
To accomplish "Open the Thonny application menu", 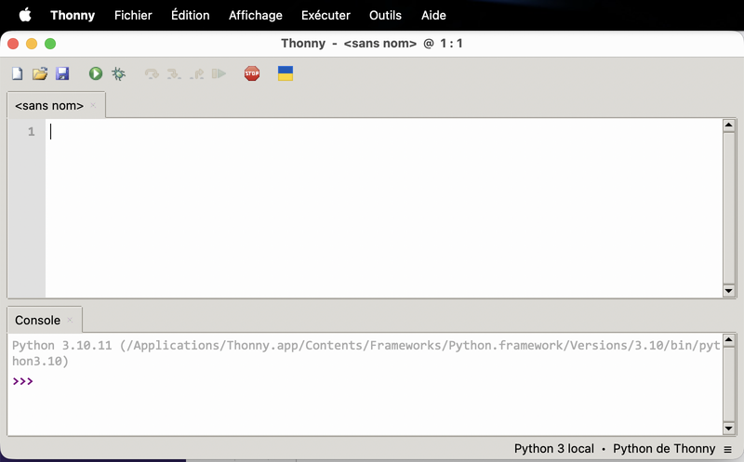I will (x=73, y=15).
